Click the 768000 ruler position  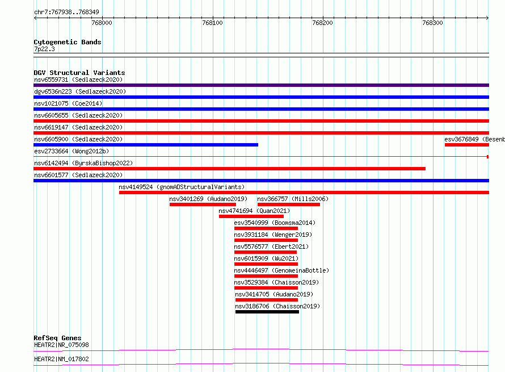(102, 23)
